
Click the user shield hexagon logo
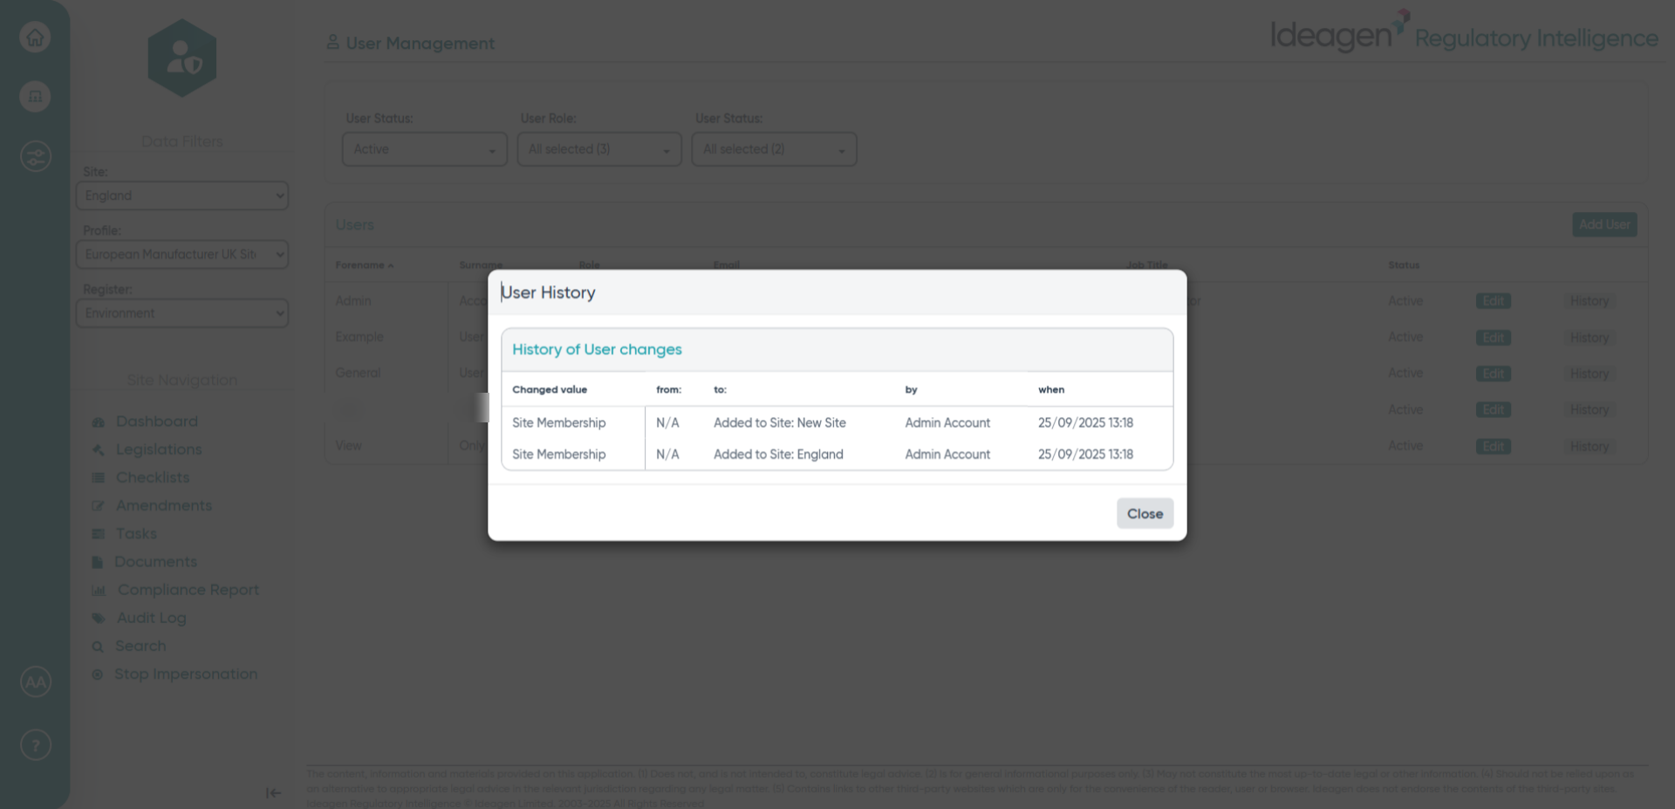click(182, 58)
